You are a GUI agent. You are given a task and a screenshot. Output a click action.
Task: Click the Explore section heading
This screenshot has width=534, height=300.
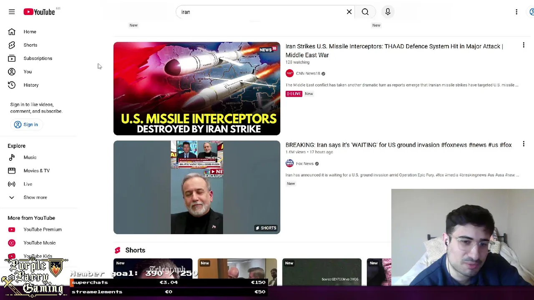(17, 146)
